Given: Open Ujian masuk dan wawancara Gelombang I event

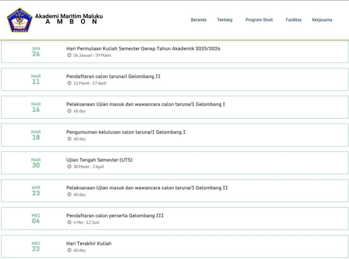Looking at the screenshot, I should (146, 104).
